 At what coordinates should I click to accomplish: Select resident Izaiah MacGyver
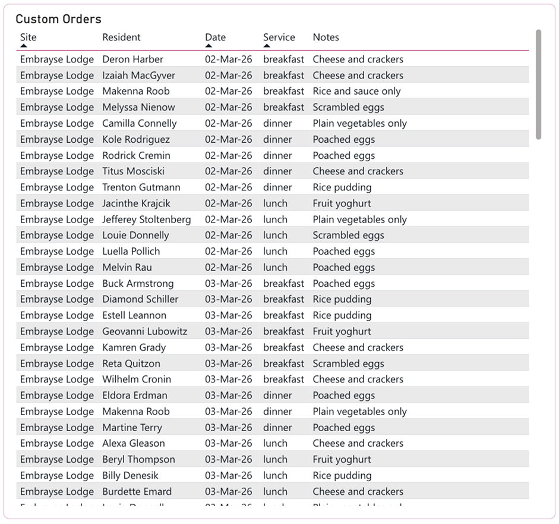(x=138, y=76)
